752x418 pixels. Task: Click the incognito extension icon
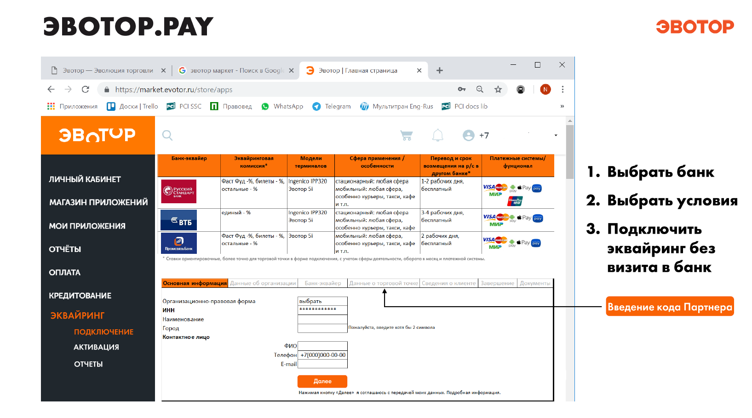(521, 89)
